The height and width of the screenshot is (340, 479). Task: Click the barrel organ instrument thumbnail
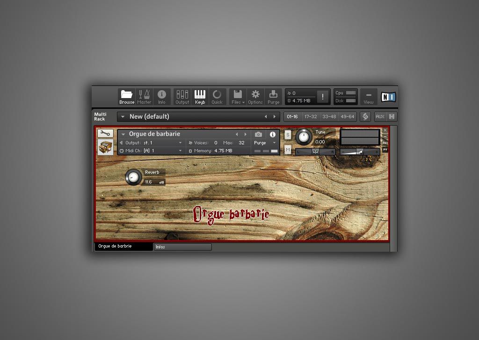105,147
